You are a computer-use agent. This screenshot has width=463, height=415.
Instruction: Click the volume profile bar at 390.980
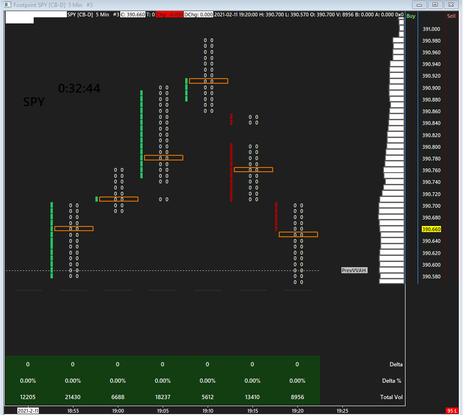(x=398, y=40)
